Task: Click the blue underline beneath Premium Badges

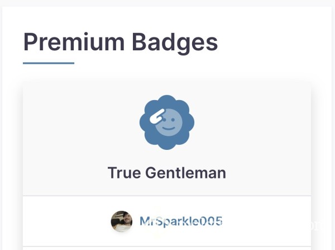Action: (x=49, y=63)
